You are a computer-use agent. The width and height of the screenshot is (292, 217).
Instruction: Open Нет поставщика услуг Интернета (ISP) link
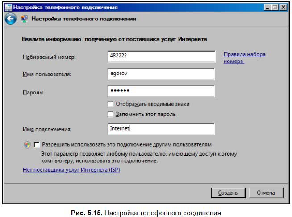pyautogui.click(x=71, y=170)
